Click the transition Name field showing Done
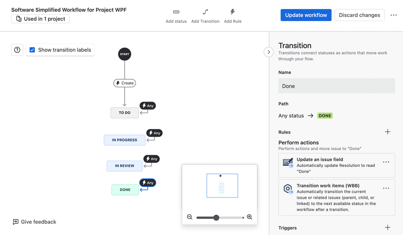The width and height of the screenshot is (403, 235). pyautogui.click(x=336, y=85)
